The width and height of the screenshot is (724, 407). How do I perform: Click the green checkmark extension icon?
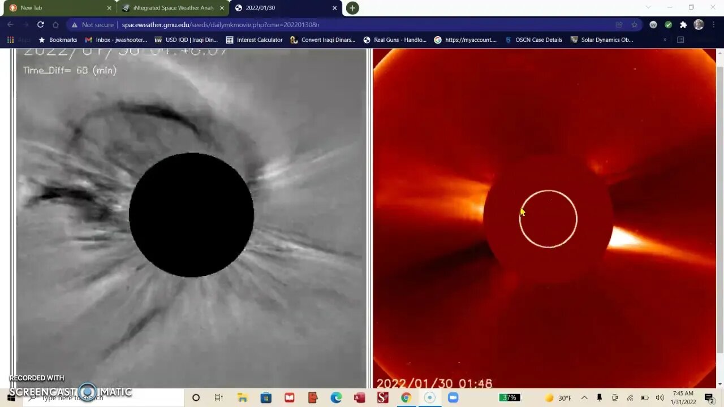click(x=669, y=25)
